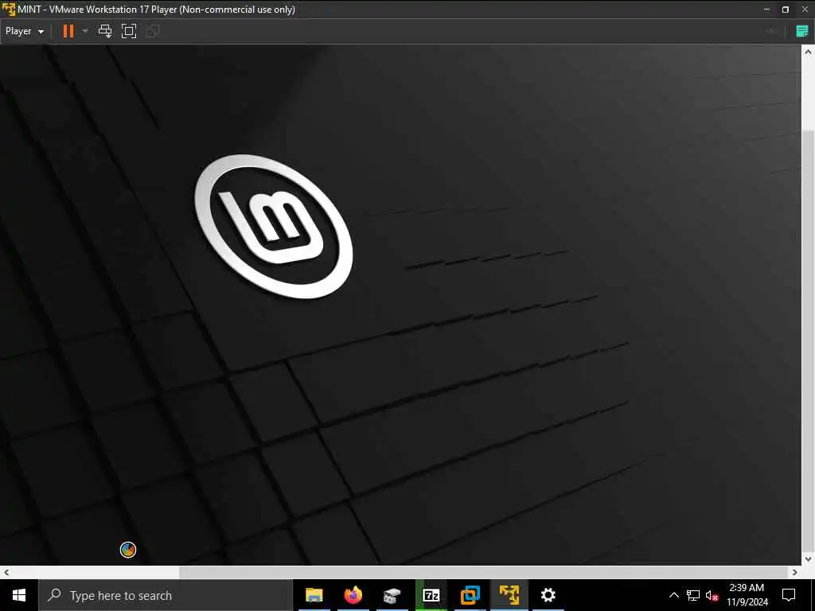Open the Action Center notifications icon
Screen dimensions: 815x611
(789, 595)
